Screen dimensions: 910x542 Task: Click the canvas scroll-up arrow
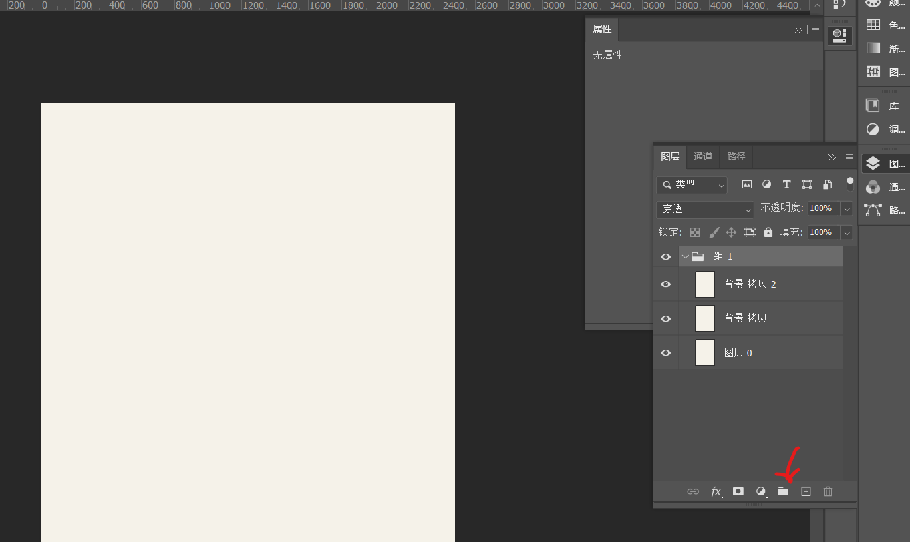(816, 5)
